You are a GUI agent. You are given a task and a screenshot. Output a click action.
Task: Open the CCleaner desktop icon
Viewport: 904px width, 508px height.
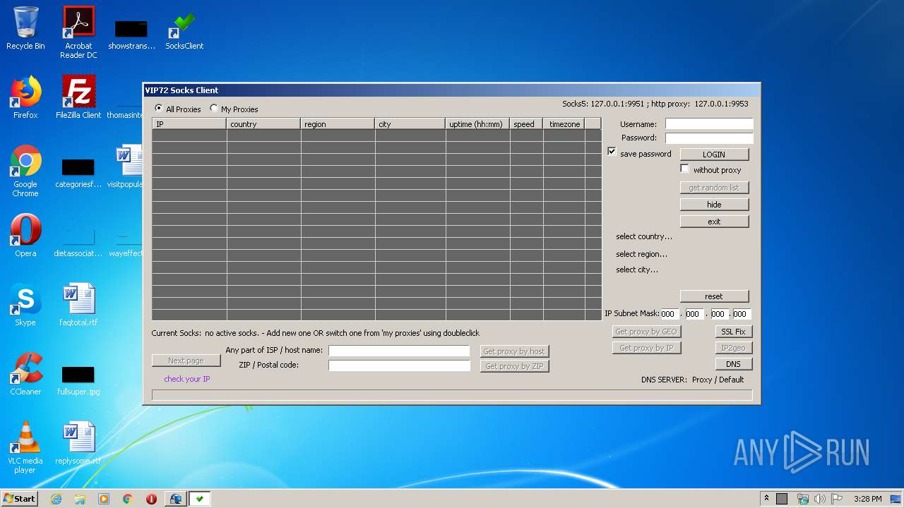[25, 374]
